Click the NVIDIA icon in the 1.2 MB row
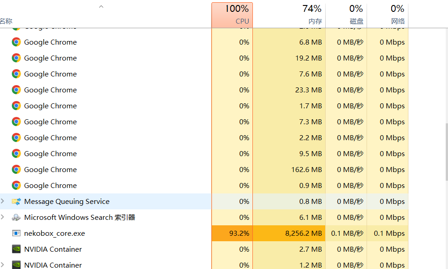The image size is (448, 269). [x=16, y=265]
